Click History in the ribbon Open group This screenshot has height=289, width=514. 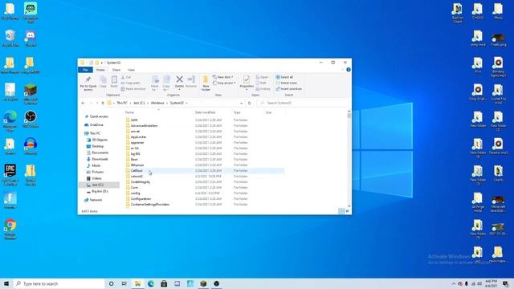click(x=263, y=89)
